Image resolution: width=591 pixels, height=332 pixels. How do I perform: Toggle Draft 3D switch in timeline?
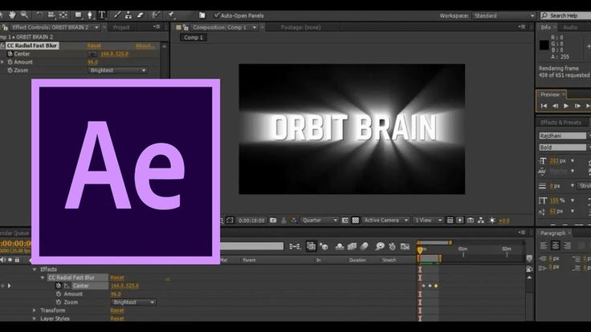point(324,246)
